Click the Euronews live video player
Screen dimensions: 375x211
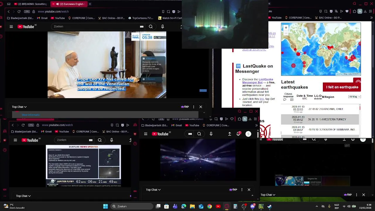[107, 65]
